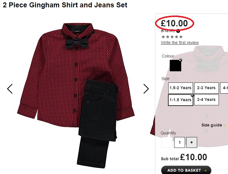Select size 1.5-2 Years
Image resolution: width=228 pixels, height=174 pixels.
coord(180,88)
